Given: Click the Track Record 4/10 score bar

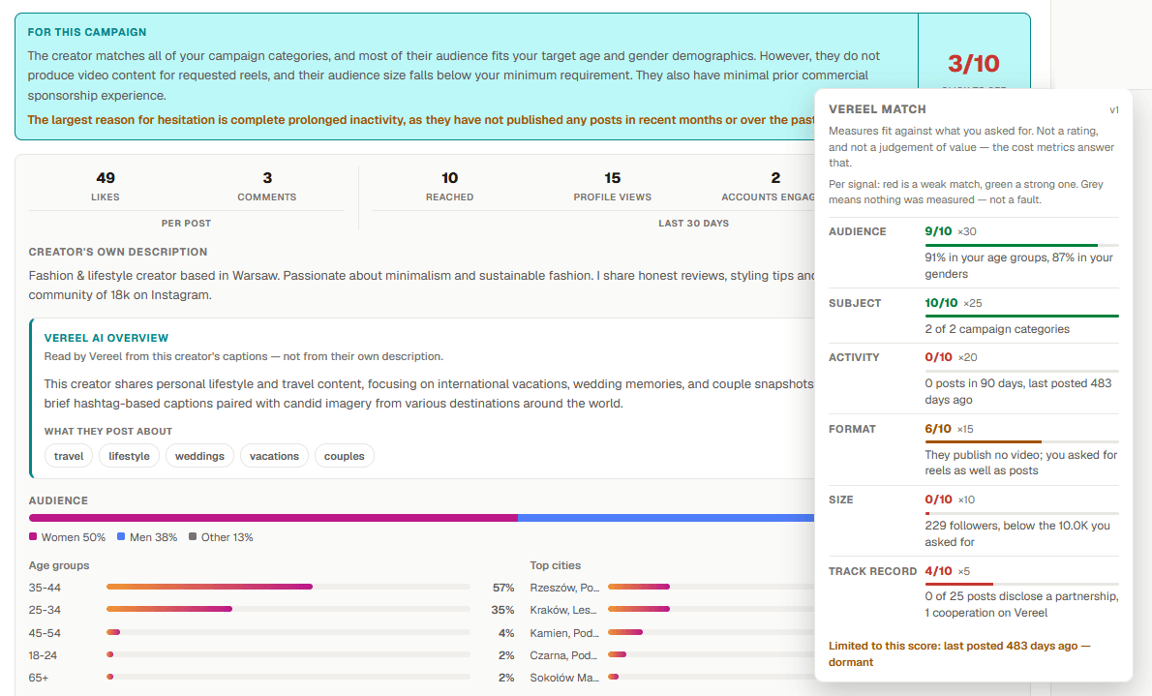Looking at the screenshot, I should point(1021,585).
